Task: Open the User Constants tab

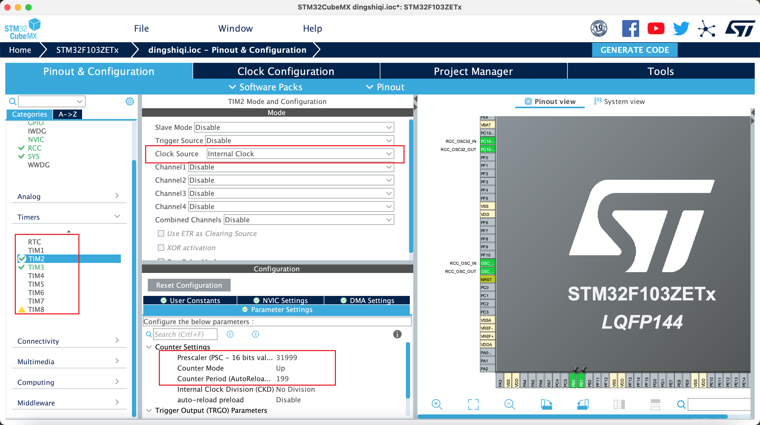Action: [x=190, y=300]
